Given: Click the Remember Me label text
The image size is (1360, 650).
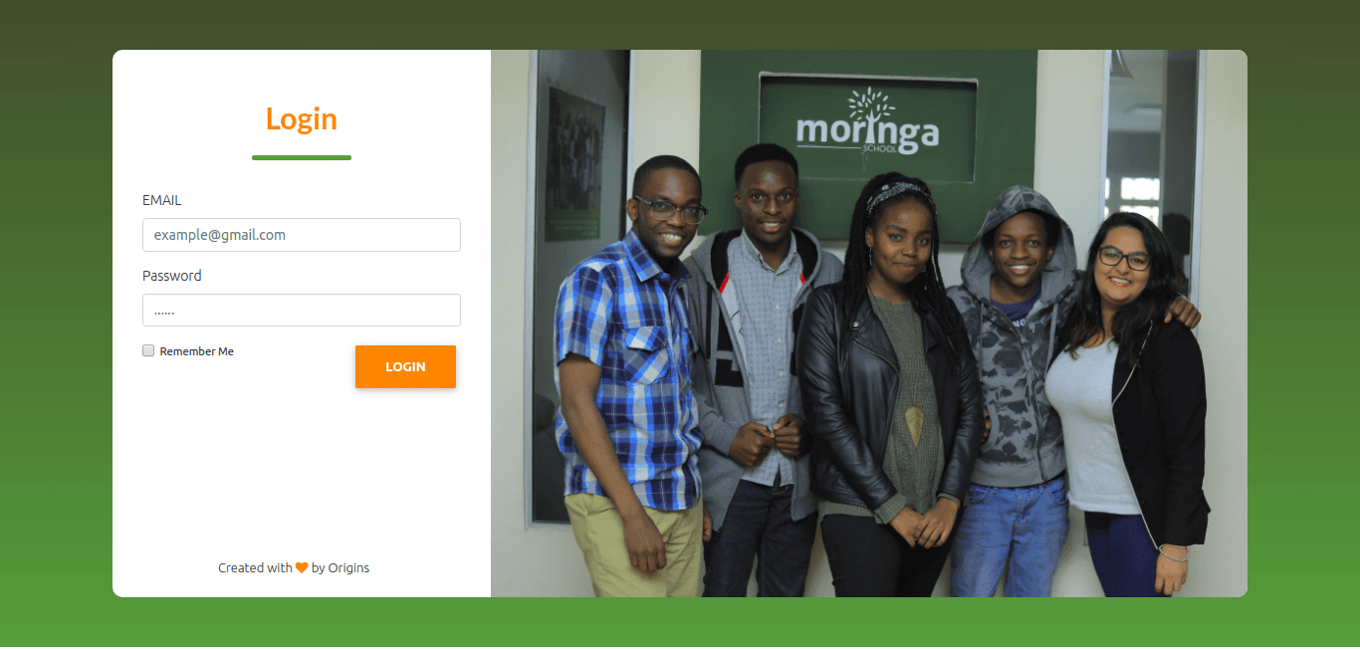Looking at the screenshot, I should (x=197, y=351).
